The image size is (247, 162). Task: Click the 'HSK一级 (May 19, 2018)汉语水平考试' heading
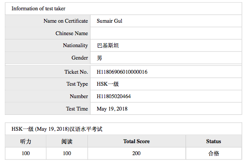pos(57,129)
